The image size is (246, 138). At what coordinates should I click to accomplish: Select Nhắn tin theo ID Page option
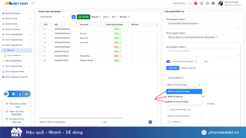tap(184, 102)
